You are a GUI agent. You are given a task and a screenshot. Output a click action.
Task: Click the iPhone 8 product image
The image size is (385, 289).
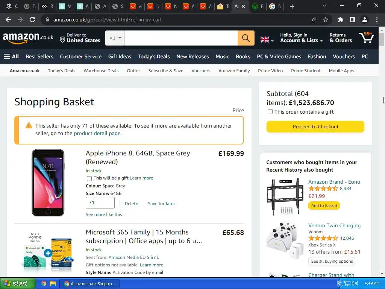pyautogui.click(x=48, y=183)
